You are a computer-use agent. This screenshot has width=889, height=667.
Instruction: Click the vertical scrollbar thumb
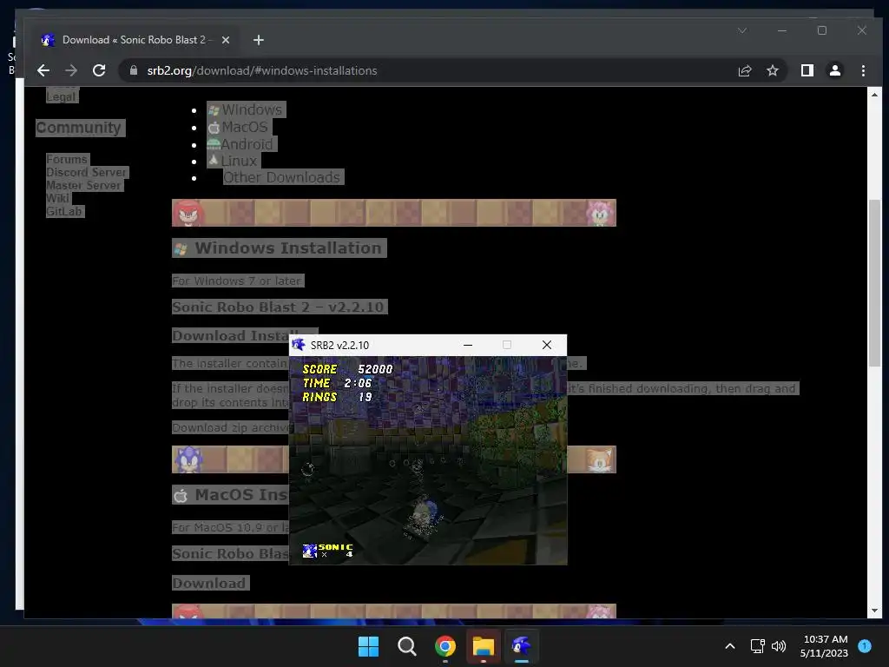point(875,282)
